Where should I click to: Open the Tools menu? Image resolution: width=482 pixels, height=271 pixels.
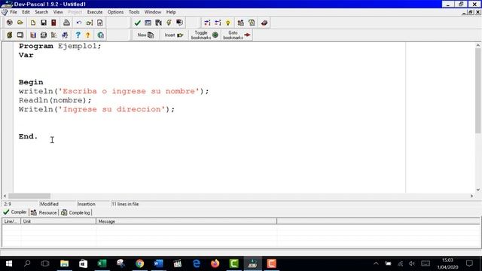(134, 12)
